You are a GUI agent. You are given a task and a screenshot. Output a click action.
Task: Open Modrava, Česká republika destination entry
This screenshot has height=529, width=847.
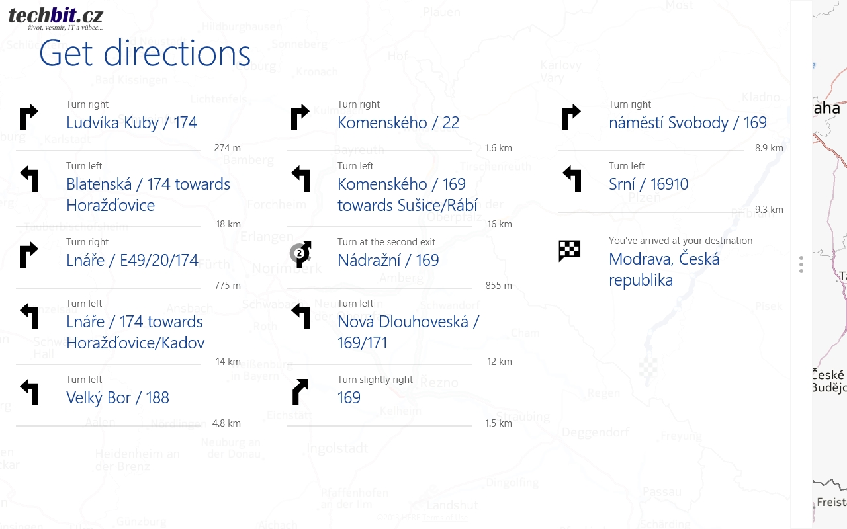click(x=664, y=269)
